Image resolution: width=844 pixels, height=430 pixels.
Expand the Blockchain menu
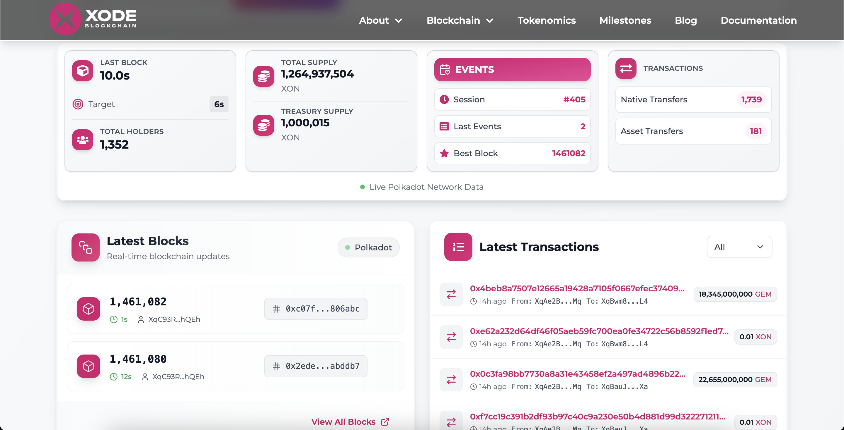460,20
